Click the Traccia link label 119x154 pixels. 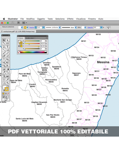pyautogui.click(x=32, y=27)
